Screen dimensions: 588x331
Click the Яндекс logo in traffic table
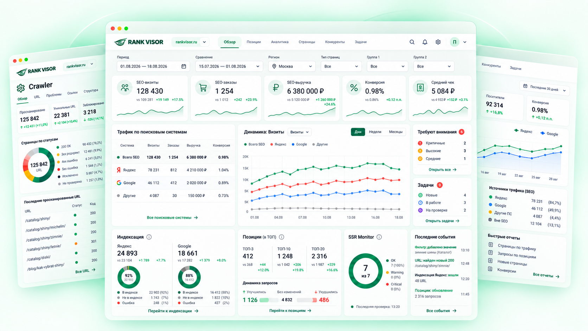[119, 170]
